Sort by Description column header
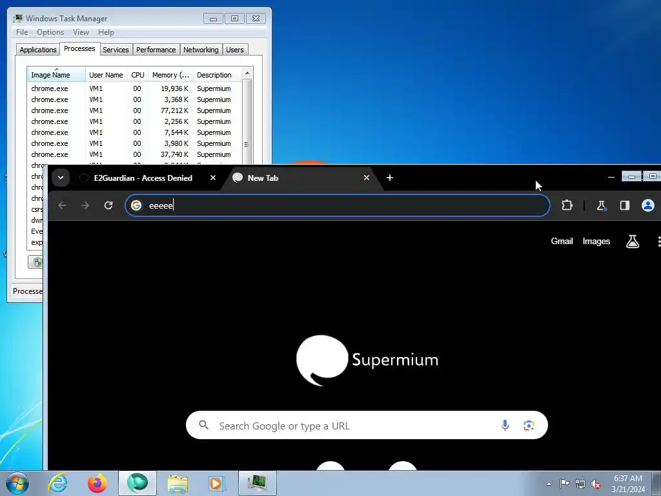The image size is (661, 496). [217, 75]
